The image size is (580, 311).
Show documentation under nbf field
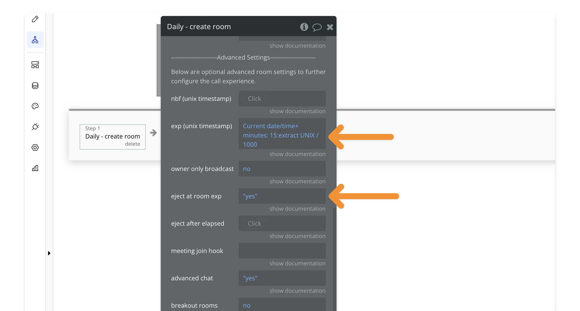(297, 111)
